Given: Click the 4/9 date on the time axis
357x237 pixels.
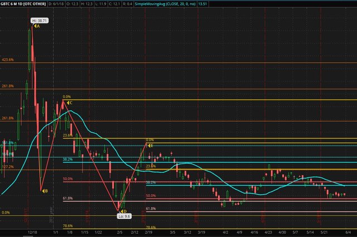Looking at the screenshot, I should click(239, 233).
